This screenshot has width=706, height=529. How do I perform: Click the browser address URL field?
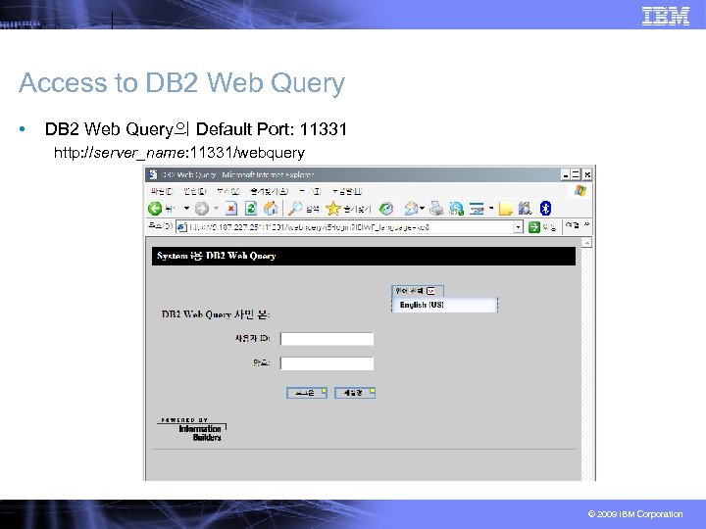tap(349, 227)
